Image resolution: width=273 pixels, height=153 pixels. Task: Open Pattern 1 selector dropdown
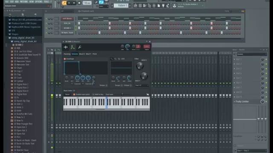point(121,6)
